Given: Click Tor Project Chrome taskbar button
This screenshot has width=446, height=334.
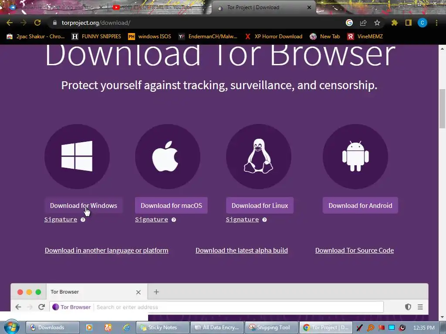Looking at the screenshot, I should coord(326,327).
